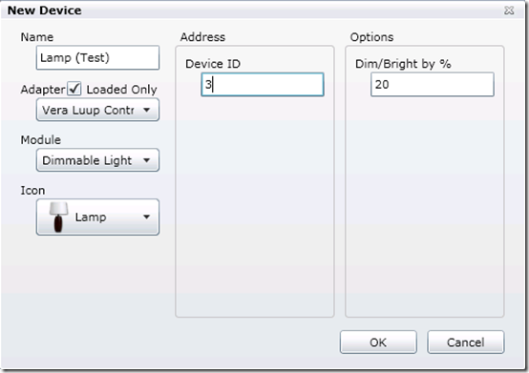Expand the Icon dropdown arrow
Image resolution: width=529 pixels, height=373 pixels.
146,217
